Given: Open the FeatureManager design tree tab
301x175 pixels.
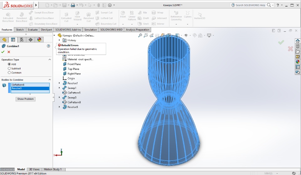Looking at the screenshot, I should click(4, 40).
